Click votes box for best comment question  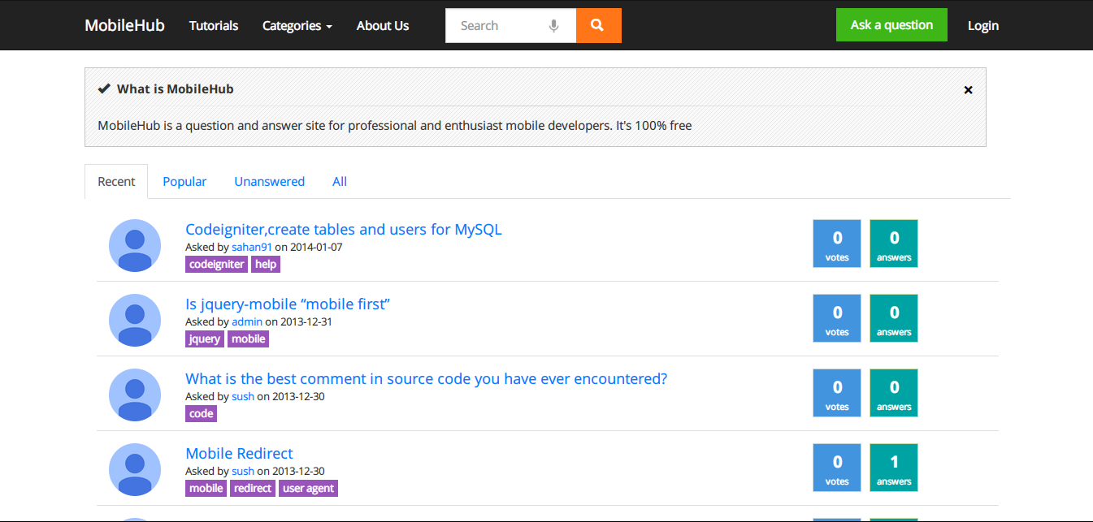click(x=837, y=393)
